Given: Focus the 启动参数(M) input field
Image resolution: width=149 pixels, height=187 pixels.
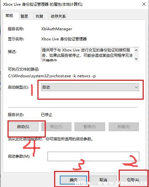Looking at the screenshot, I should (x=93, y=156).
